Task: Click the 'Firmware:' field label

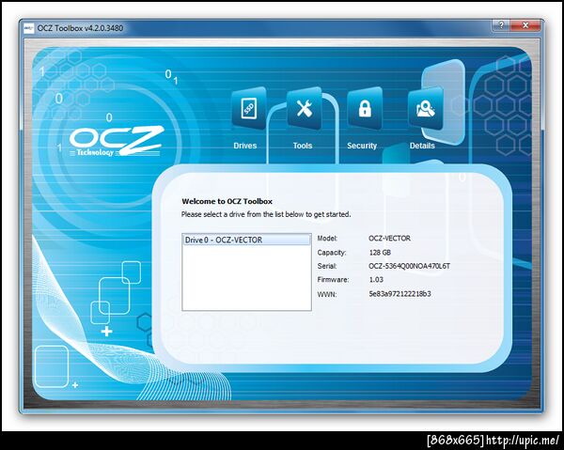Action: tap(333, 280)
